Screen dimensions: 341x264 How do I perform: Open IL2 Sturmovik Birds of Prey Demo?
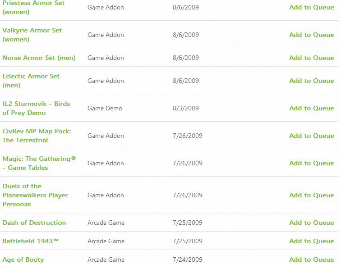pos(36,108)
